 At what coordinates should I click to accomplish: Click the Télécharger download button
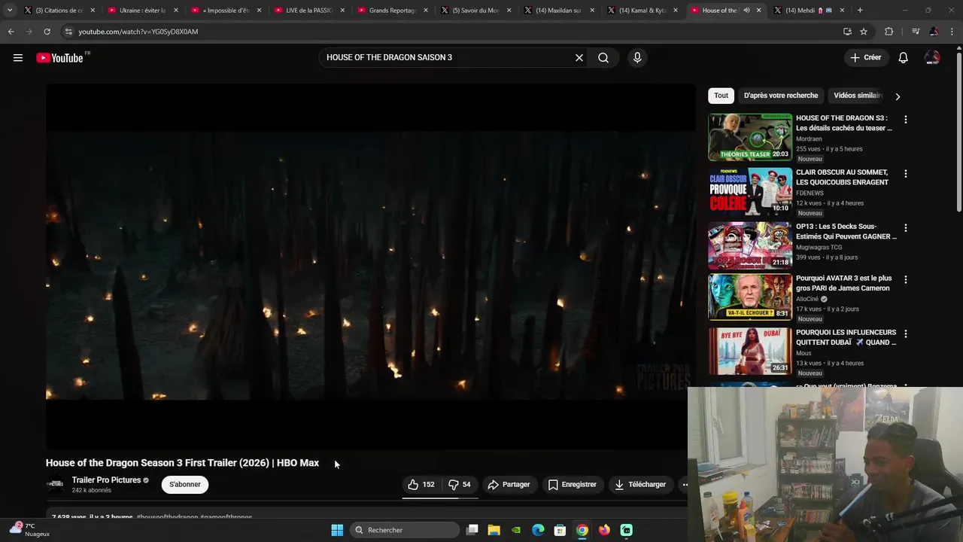[640, 485]
